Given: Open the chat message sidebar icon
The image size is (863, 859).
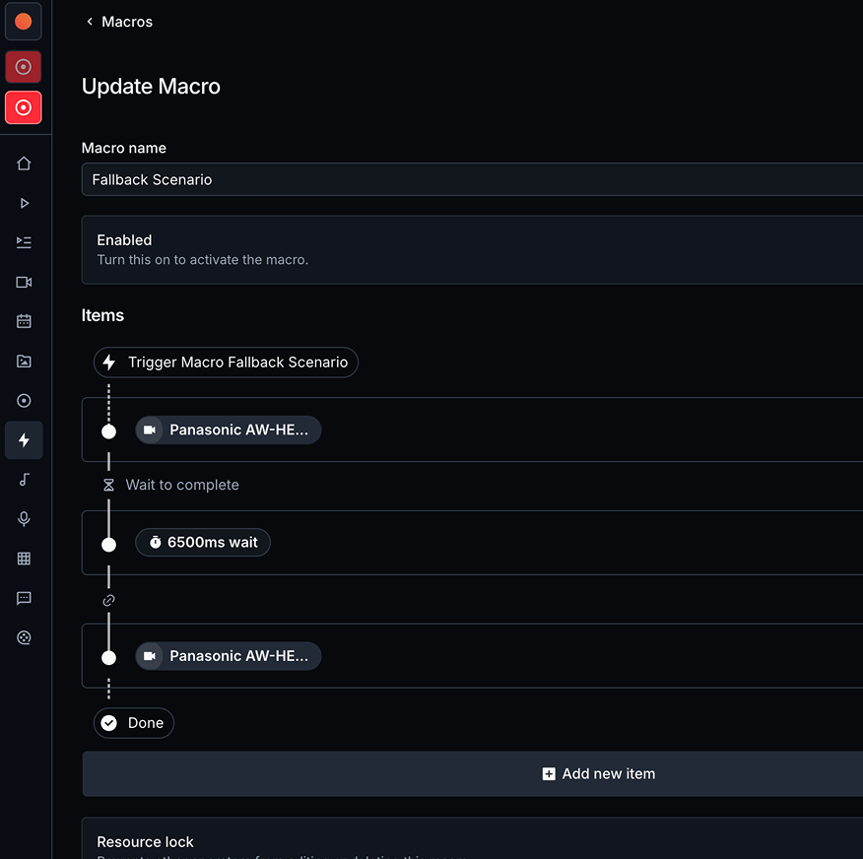Looking at the screenshot, I should (24, 598).
